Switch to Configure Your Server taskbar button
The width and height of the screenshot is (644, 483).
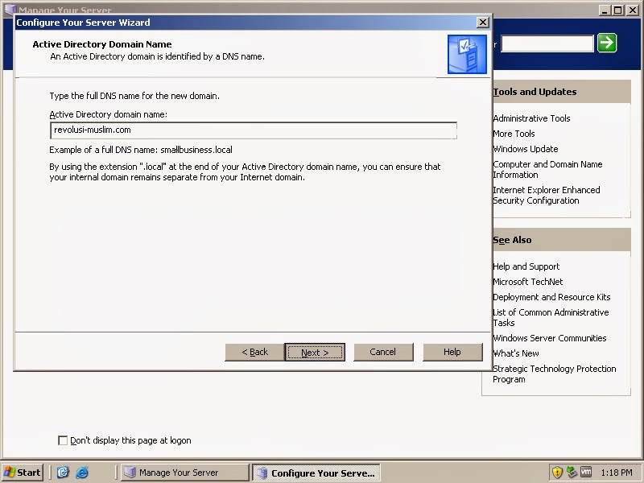(x=316, y=473)
